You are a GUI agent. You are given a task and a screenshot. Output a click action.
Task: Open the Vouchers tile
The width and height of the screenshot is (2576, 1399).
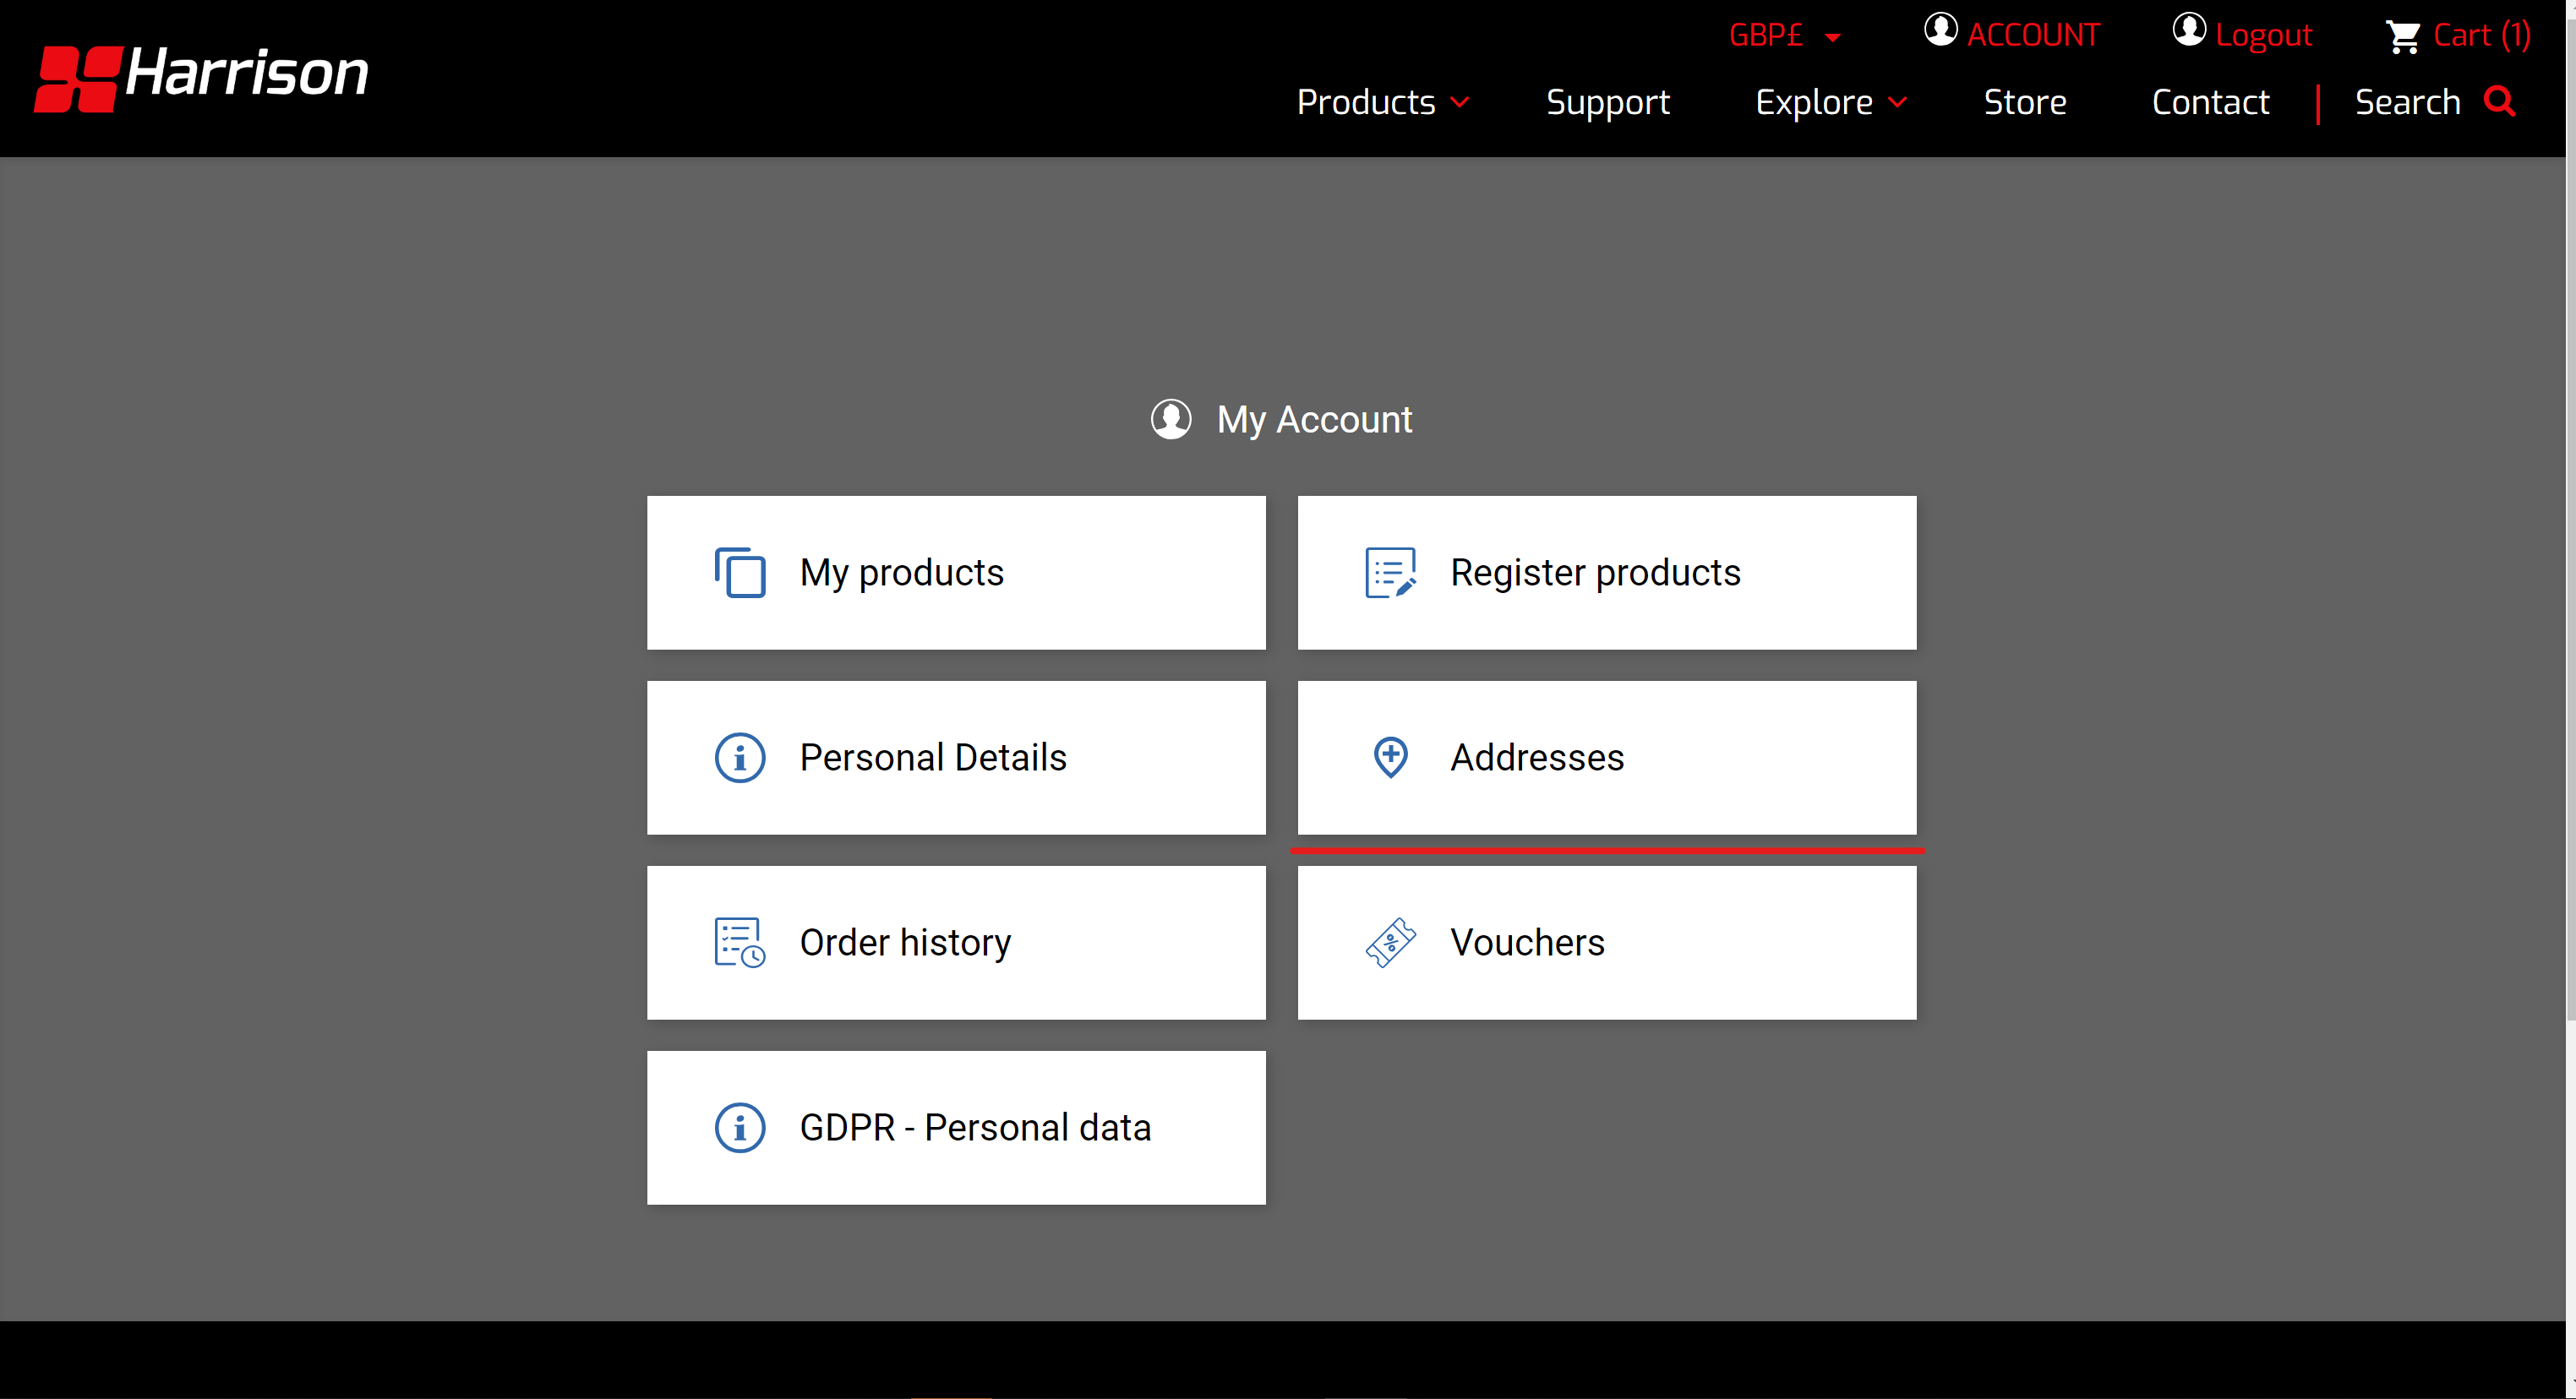1606,942
